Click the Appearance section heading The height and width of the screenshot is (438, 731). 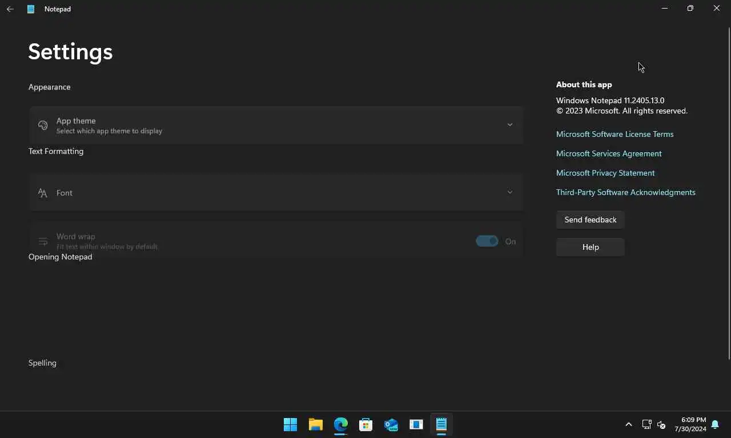click(50, 87)
